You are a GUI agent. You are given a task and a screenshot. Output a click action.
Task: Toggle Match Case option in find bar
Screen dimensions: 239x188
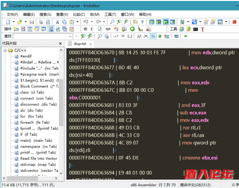pyautogui.click(x=139, y=36)
